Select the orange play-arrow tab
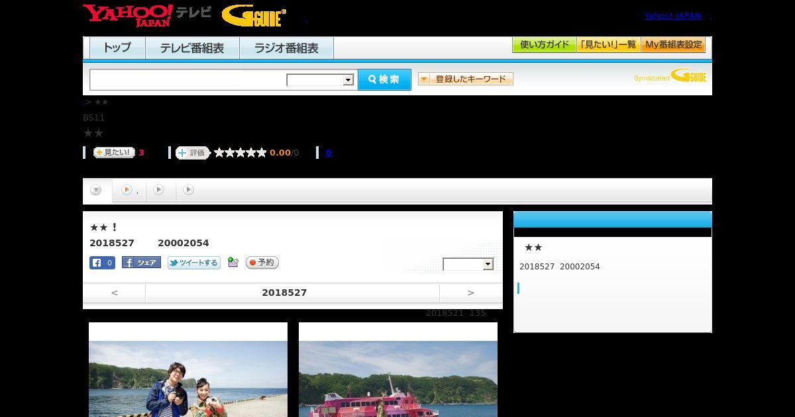This screenshot has width=795, height=417. [127, 190]
